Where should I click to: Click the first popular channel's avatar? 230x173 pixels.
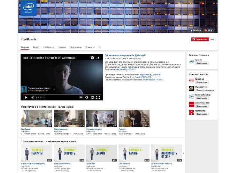click(192, 81)
